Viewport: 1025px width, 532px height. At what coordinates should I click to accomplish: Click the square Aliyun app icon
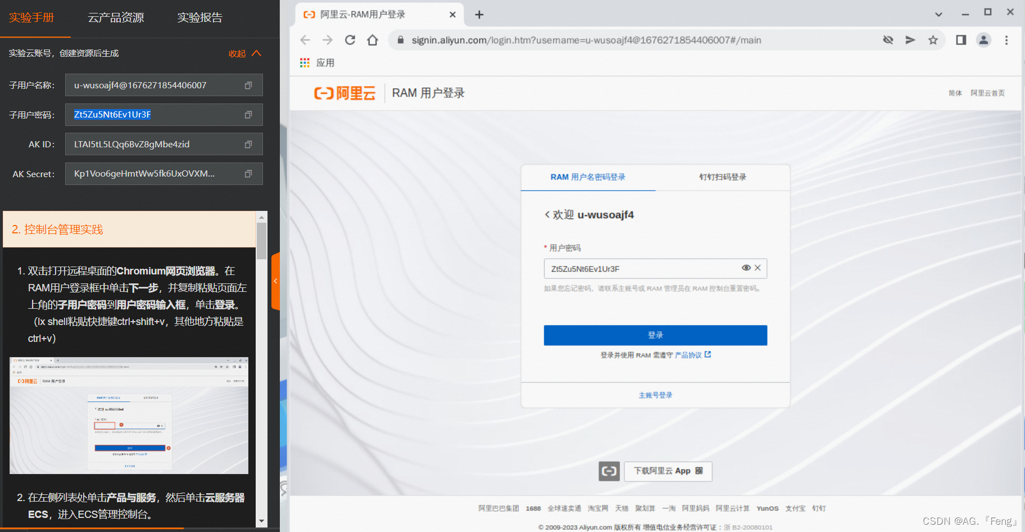(x=609, y=471)
